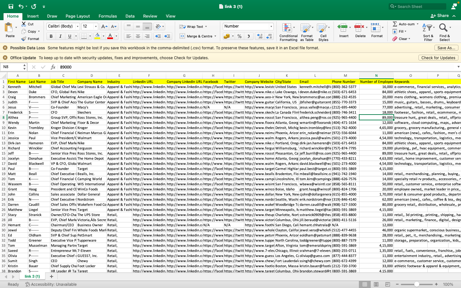Image resolution: width=461 pixels, height=288 pixels.
Task: Click the Cut scissors icon
Action: click(24, 24)
